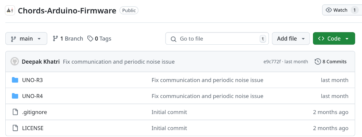362x137 pixels.
Task: Expand the Add file dropdown
Action: (291, 39)
